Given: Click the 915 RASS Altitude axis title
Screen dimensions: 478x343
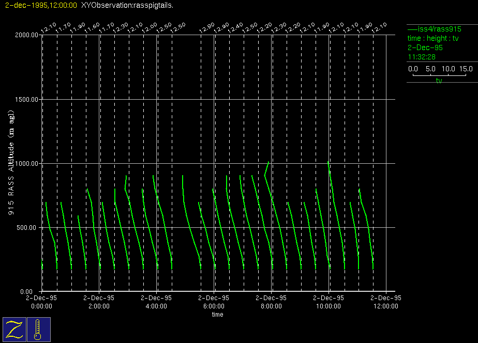Looking at the screenshot, I should coord(10,163).
